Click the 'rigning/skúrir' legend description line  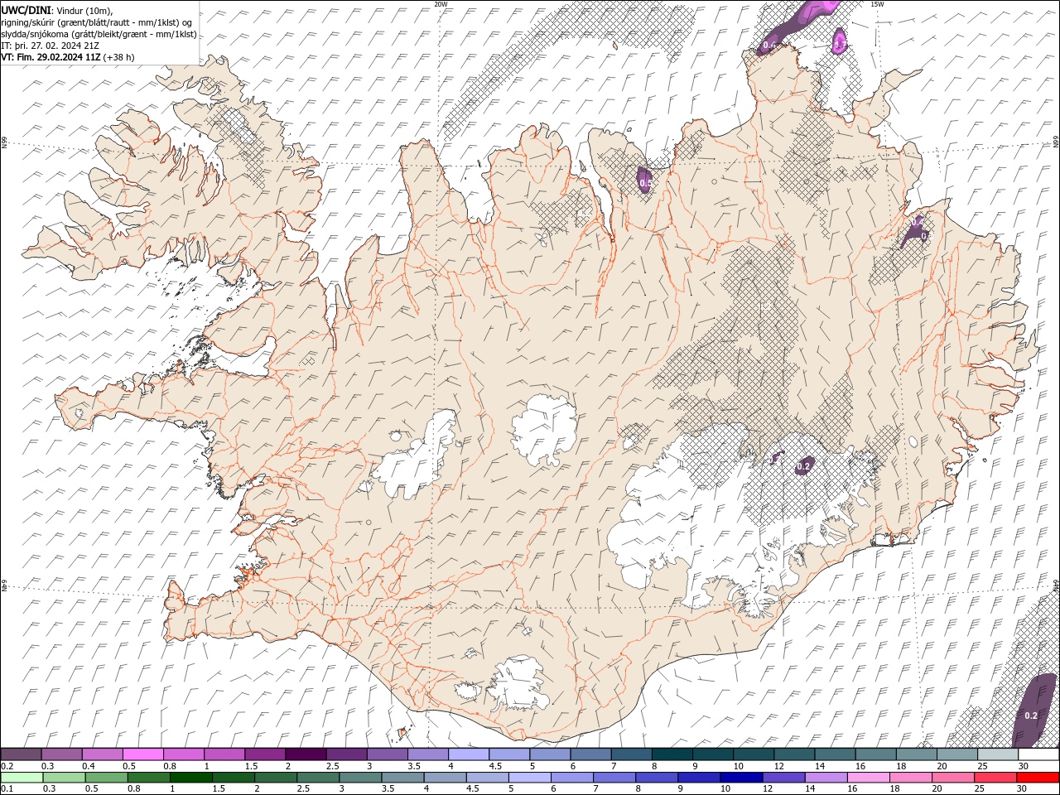(x=97, y=22)
